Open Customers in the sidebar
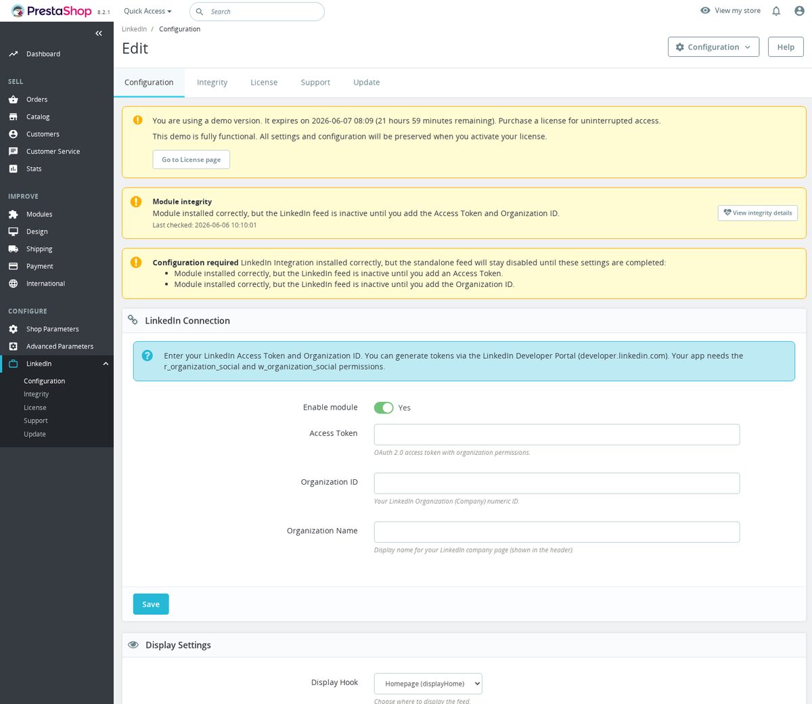Screen dimensions: 812x704 coord(43,134)
